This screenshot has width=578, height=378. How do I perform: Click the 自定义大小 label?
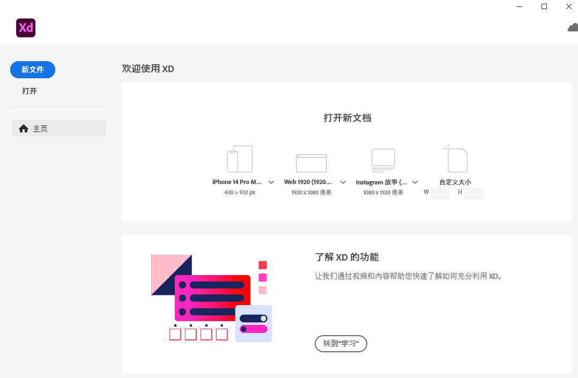[x=455, y=182]
